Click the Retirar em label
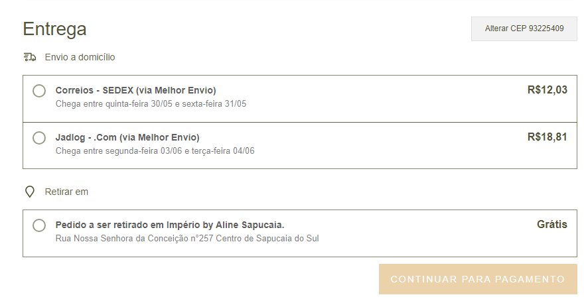 pyautogui.click(x=66, y=192)
